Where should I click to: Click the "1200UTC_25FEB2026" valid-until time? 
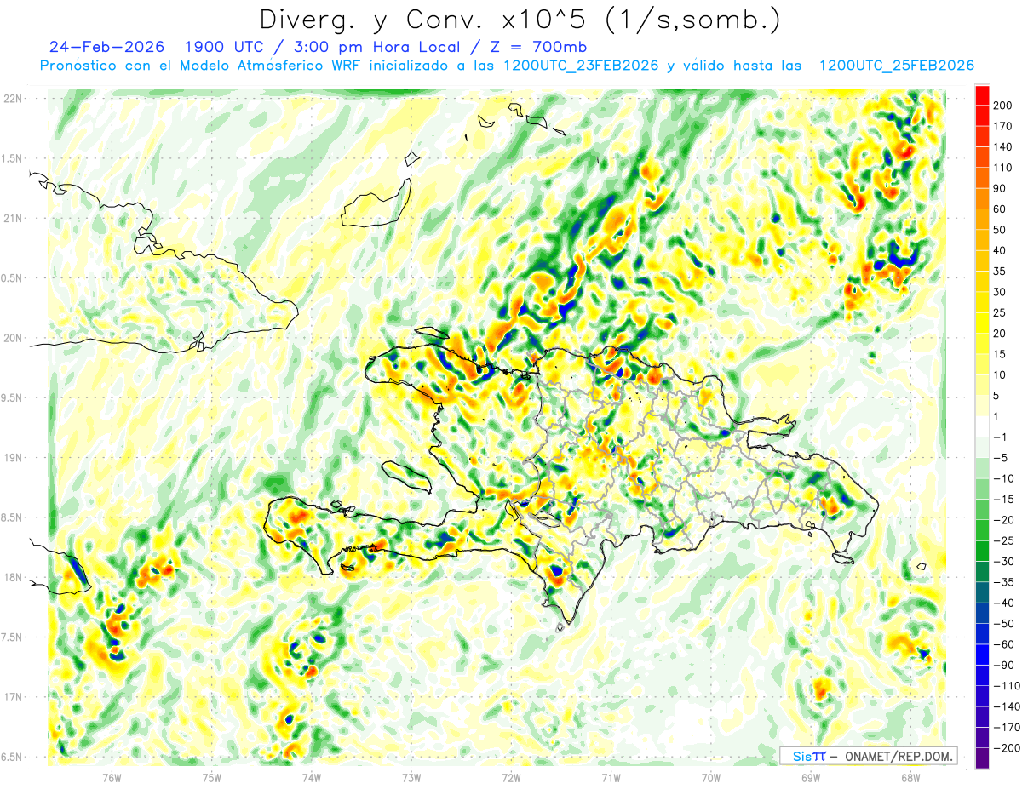tap(896, 66)
